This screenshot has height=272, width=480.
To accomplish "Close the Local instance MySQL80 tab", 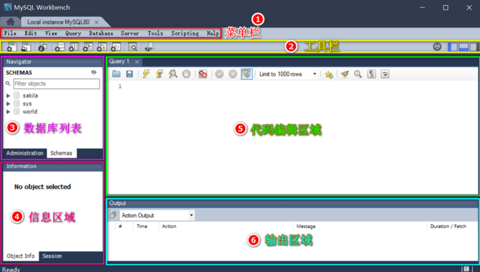I will point(96,22).
